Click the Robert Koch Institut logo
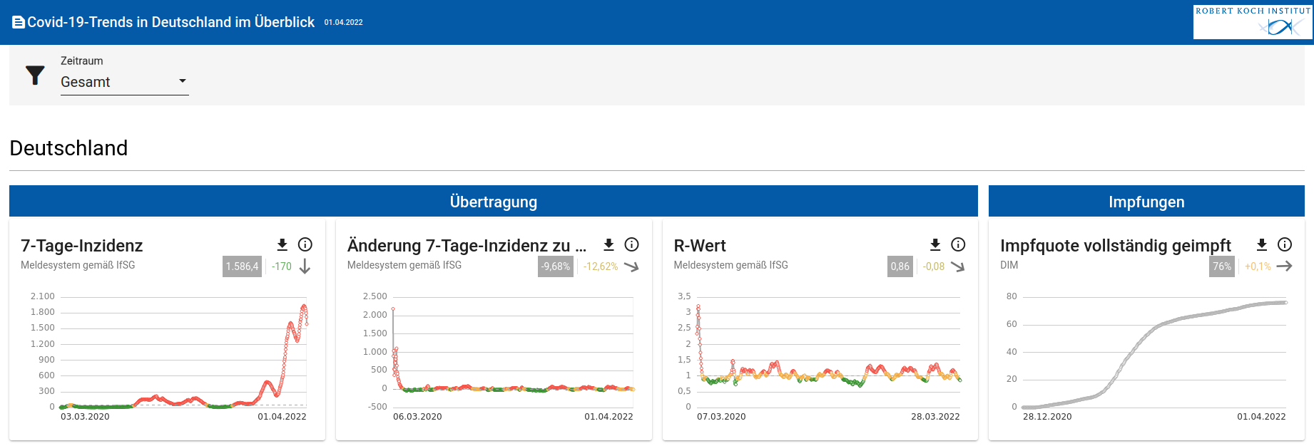Viewport: 1314px width, 446px height. [1253, 22]
